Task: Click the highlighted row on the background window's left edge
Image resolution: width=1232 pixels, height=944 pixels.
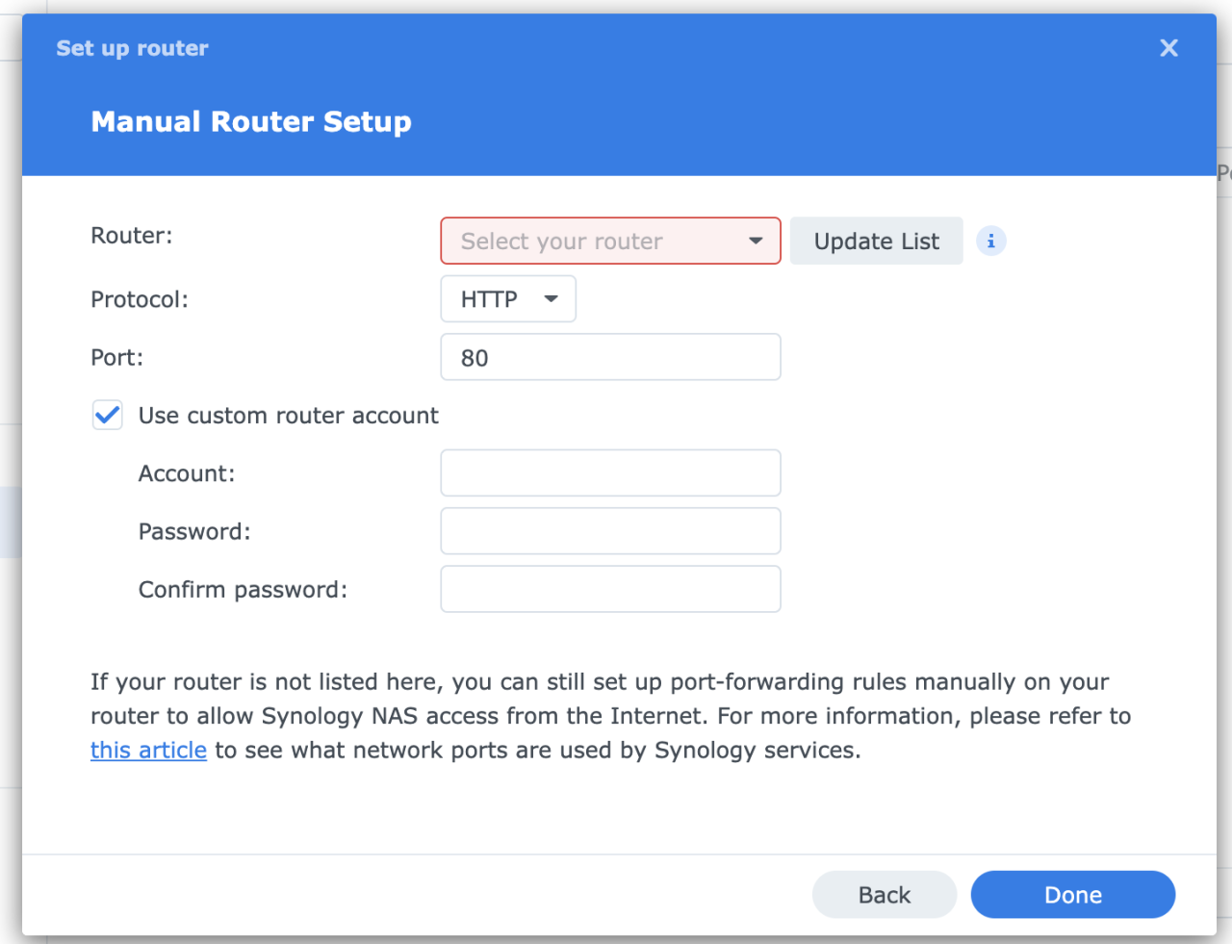Action: 11,522
